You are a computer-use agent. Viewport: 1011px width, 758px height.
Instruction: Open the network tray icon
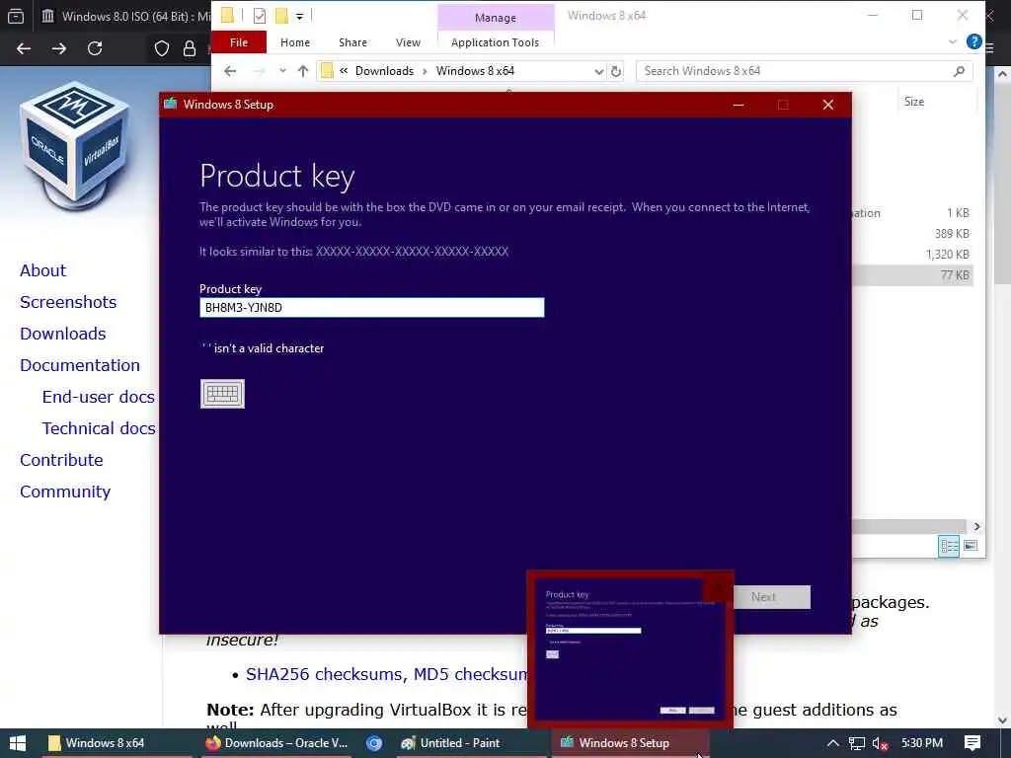click(x=856, y=743)
